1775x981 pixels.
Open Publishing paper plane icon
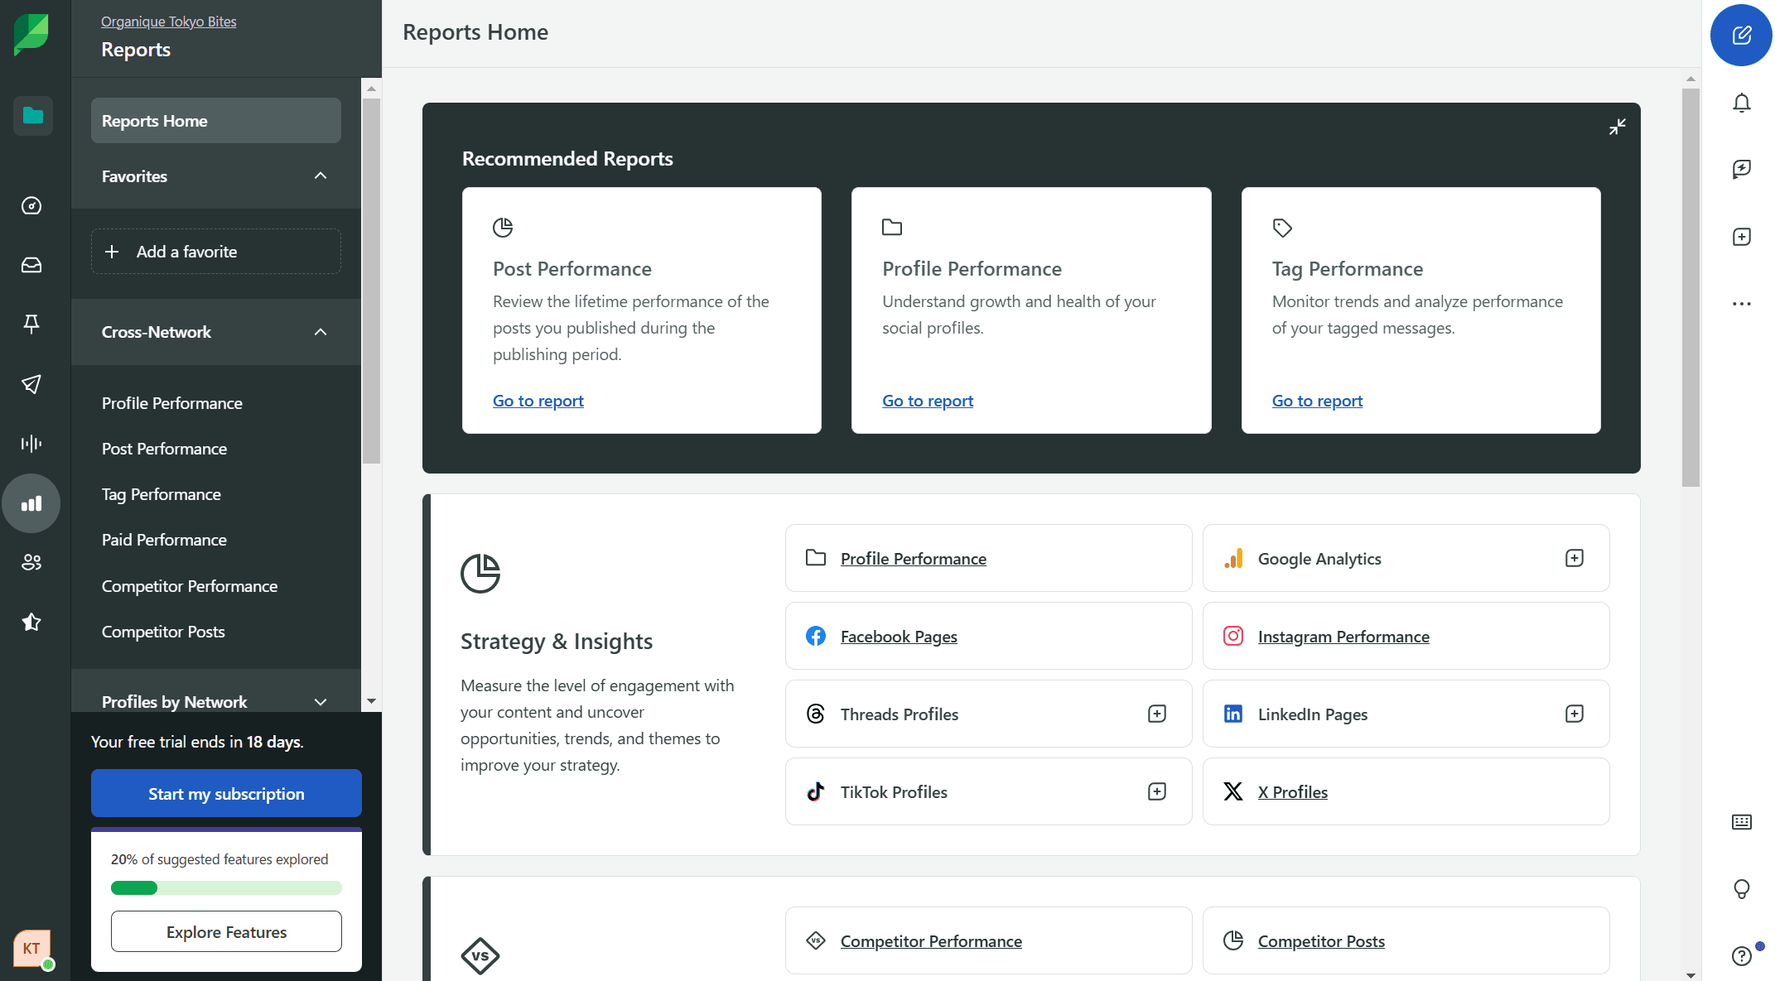(x=31, y=383)
